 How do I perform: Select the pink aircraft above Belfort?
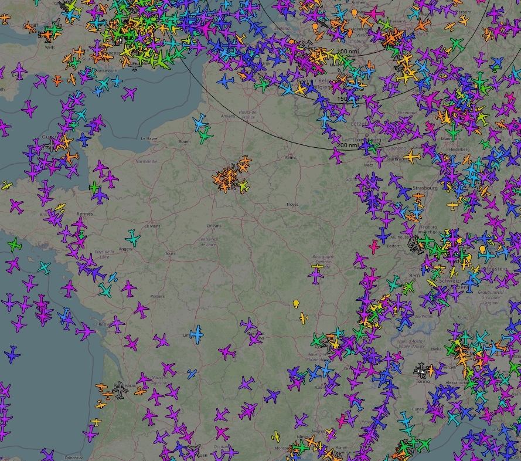point(374,247)
